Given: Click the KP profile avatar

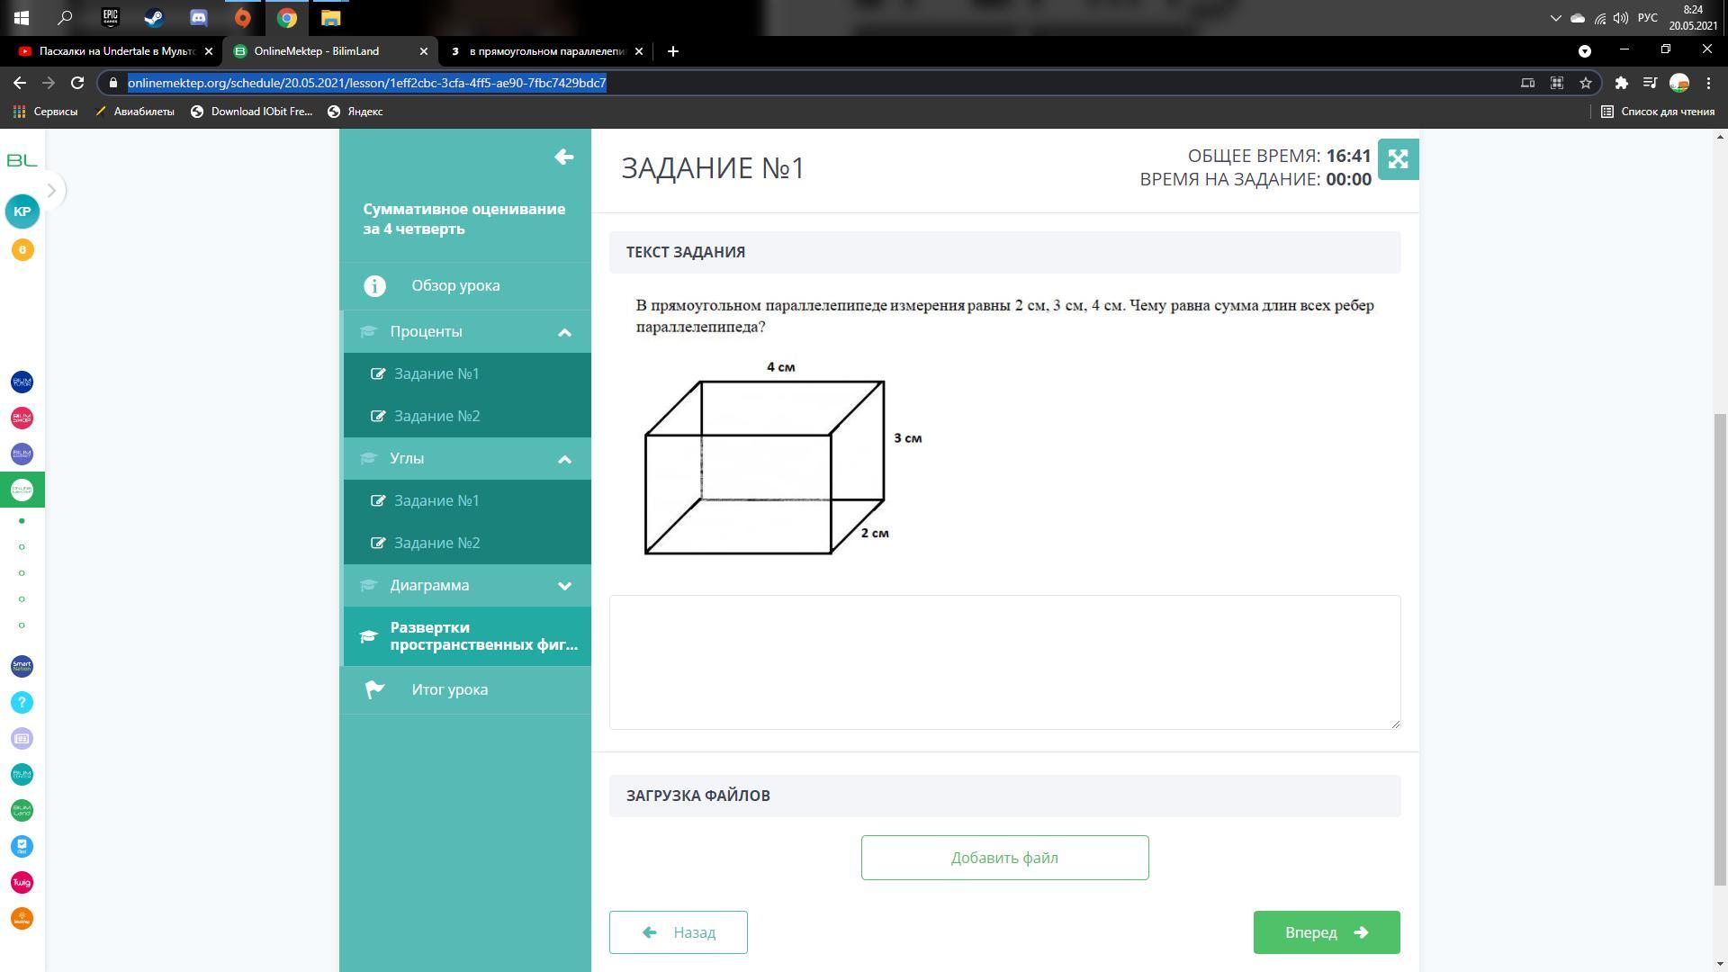Looking at the screenshot, I should tap(22, 211).
